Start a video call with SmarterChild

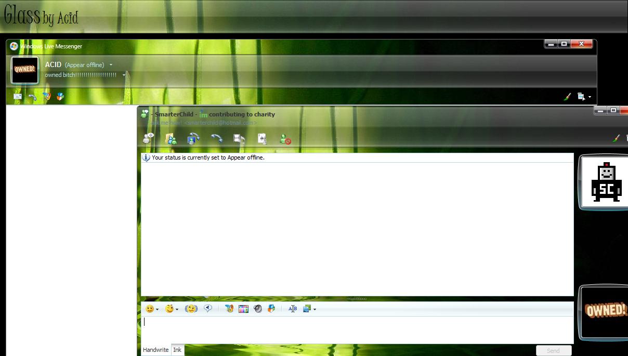coord(193,138)
